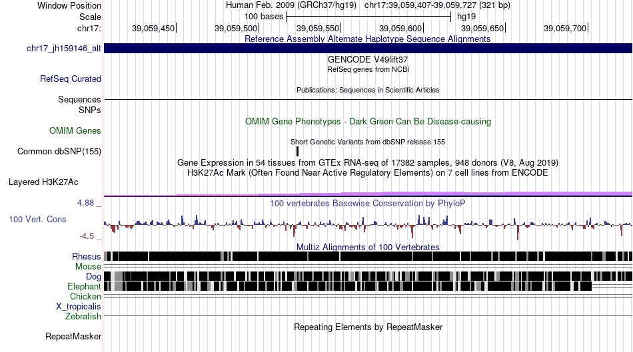Select the Mouse alignment row label
The width and height of the screenshot is (633, 352).
(88, 267)
